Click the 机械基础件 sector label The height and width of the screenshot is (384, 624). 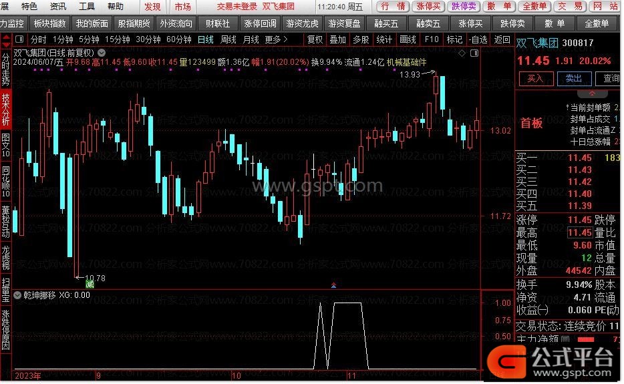pyautogui.click(x=406, y=63)
